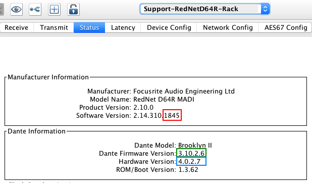
Task: Click the eye Identify Device icon
Action: click(16, 9)
